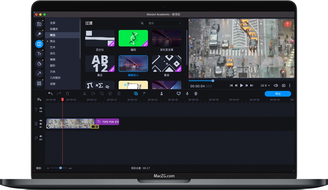Open the Stickers panel in the sidebar
The width and height of the screenshot is (328, 190).
tap(39, 64)
